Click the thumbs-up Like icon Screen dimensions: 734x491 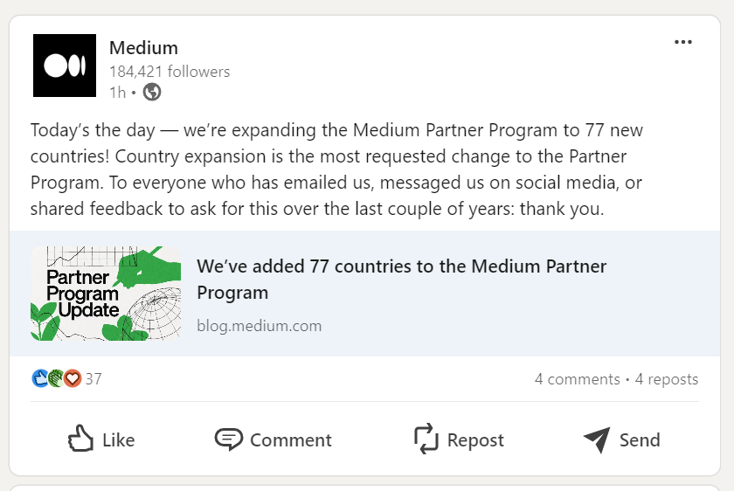tap(80, 439)
